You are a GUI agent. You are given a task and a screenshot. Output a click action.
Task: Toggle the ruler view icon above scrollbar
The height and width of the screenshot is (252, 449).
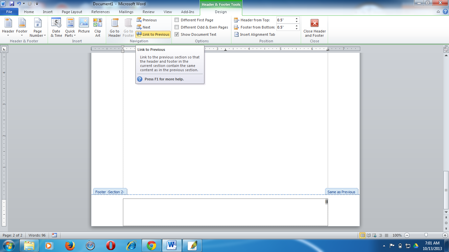[x=446, y=50]
